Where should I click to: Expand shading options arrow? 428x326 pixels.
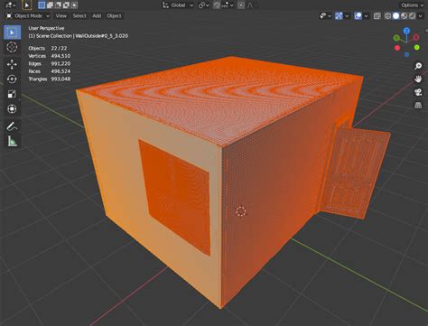tap(421, 16)
